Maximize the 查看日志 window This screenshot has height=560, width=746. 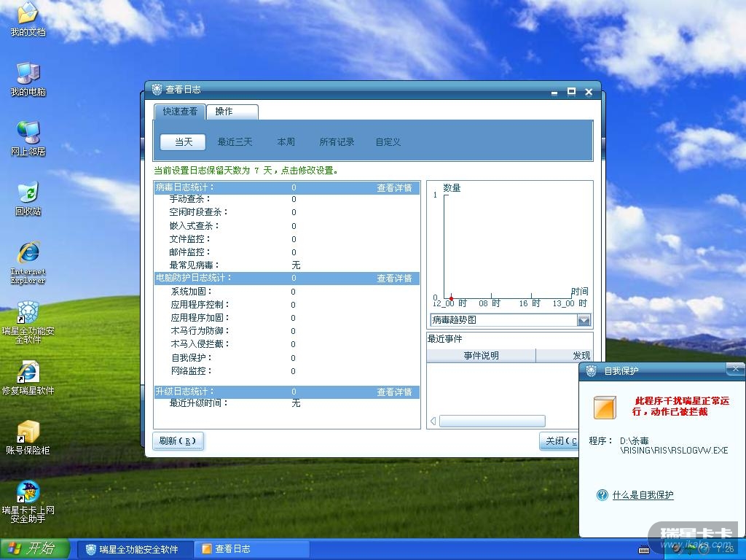pyautogui.click(x=571, y=91)
